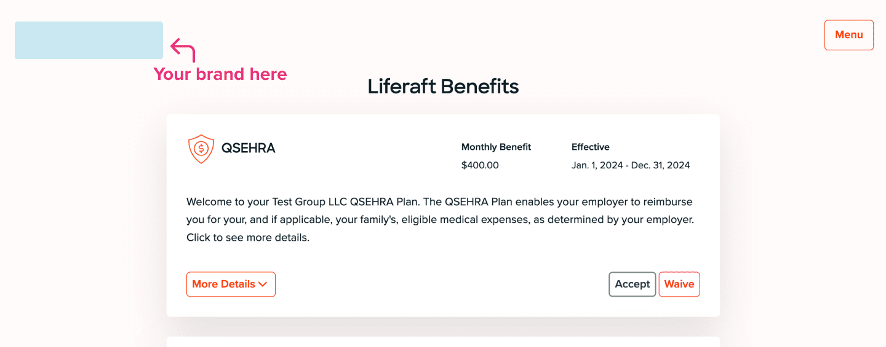Click the $400.00 benefit amount

click(x=480, y=165)
